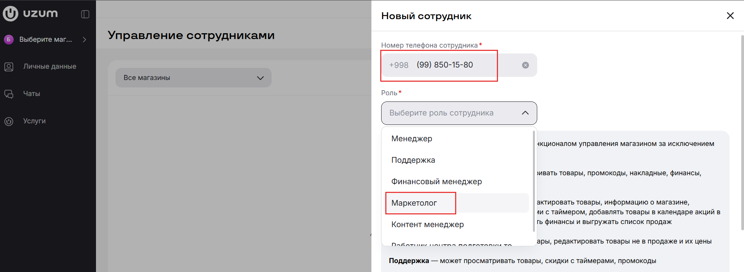Click the role dropdown up-chevron arrow

(x=525, y=113)
